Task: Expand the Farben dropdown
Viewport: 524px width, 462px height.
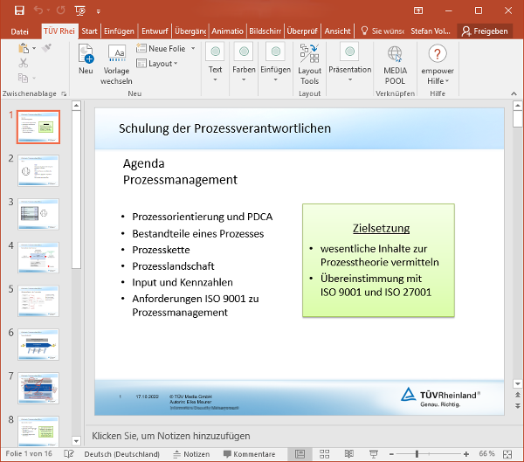Action: pyautogui.click(x=244, y=62)
